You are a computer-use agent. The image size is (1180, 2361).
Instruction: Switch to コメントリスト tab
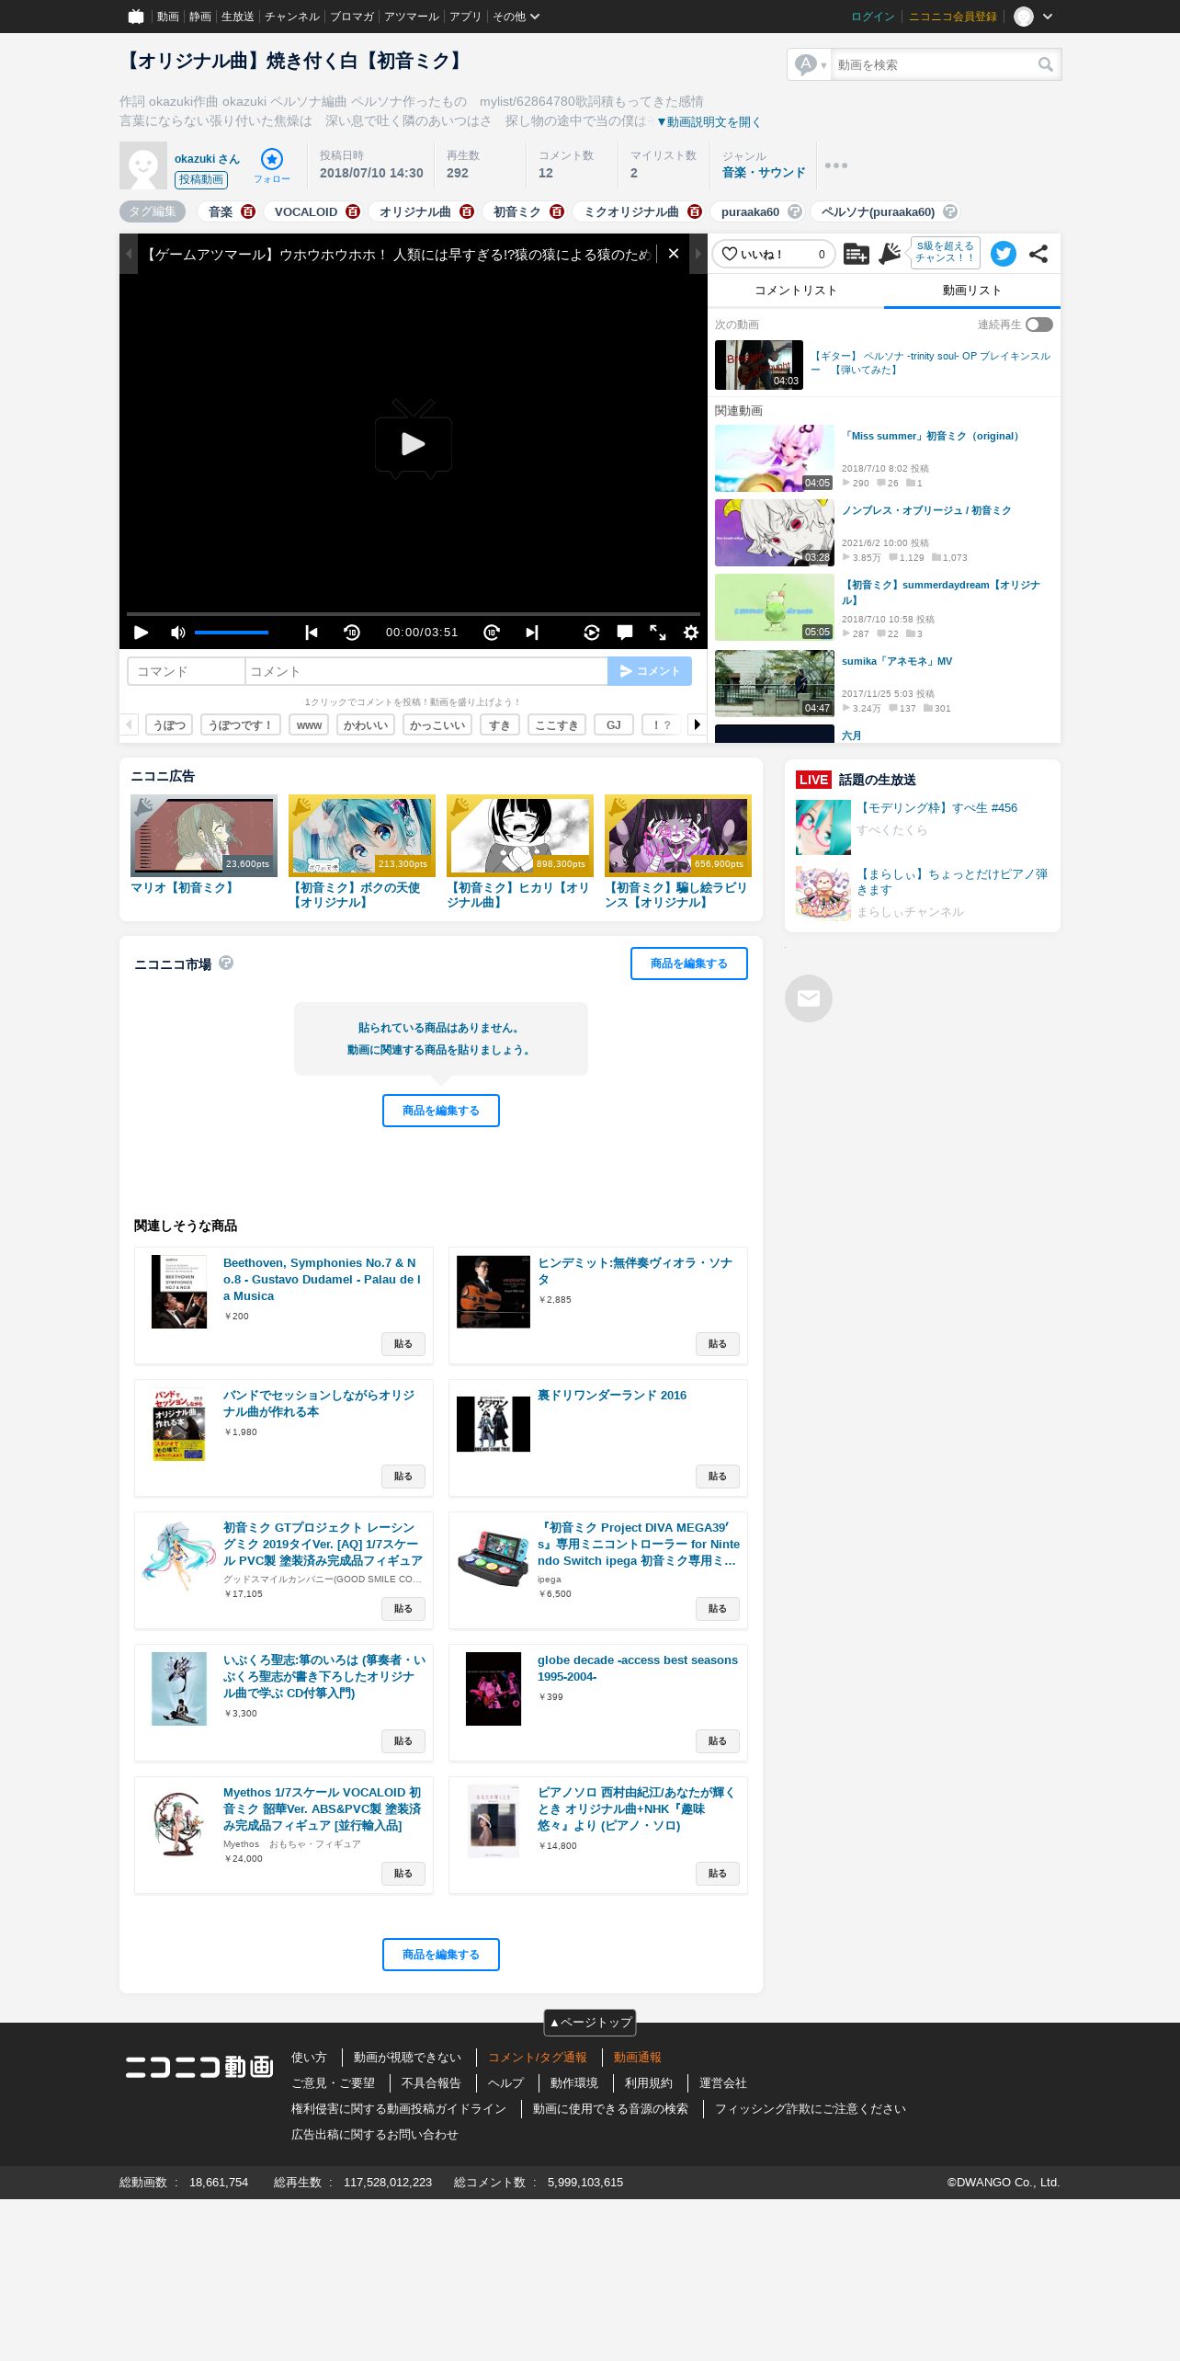796,291
